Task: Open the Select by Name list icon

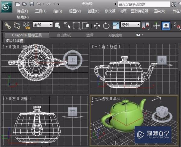Action: (x=67, y=26)
